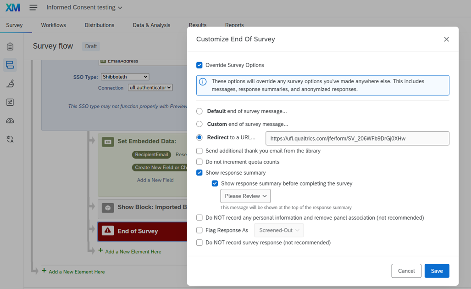This screenshot has width=471, height=289.
Task: Open the Survey options icon in sidebar
Action: click(x=10, y=102)
